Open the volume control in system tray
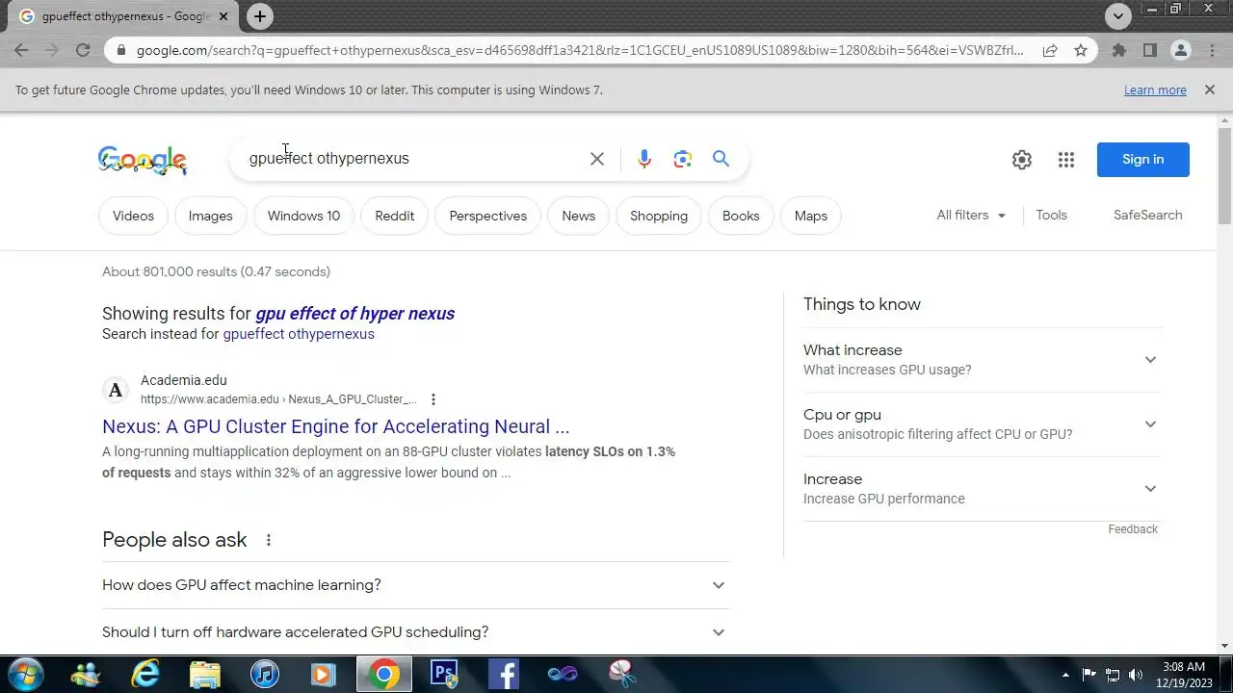The width and height of the screenshot is (1233, 693). pos(1136,675)
